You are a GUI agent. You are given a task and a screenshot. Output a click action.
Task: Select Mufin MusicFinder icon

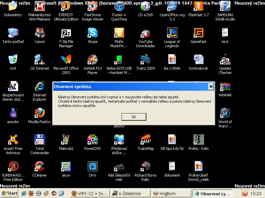119,33
